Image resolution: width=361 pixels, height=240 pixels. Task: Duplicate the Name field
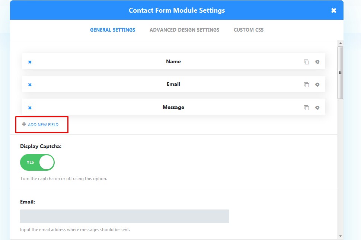point(306,62)
